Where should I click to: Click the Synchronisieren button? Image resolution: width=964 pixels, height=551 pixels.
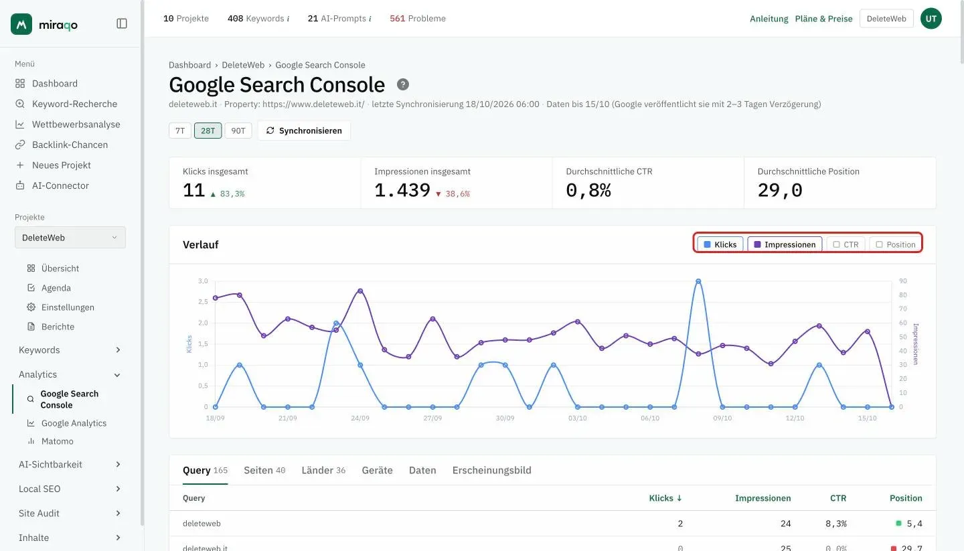304,131
